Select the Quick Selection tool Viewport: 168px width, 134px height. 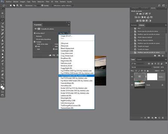tap(2, 23)
